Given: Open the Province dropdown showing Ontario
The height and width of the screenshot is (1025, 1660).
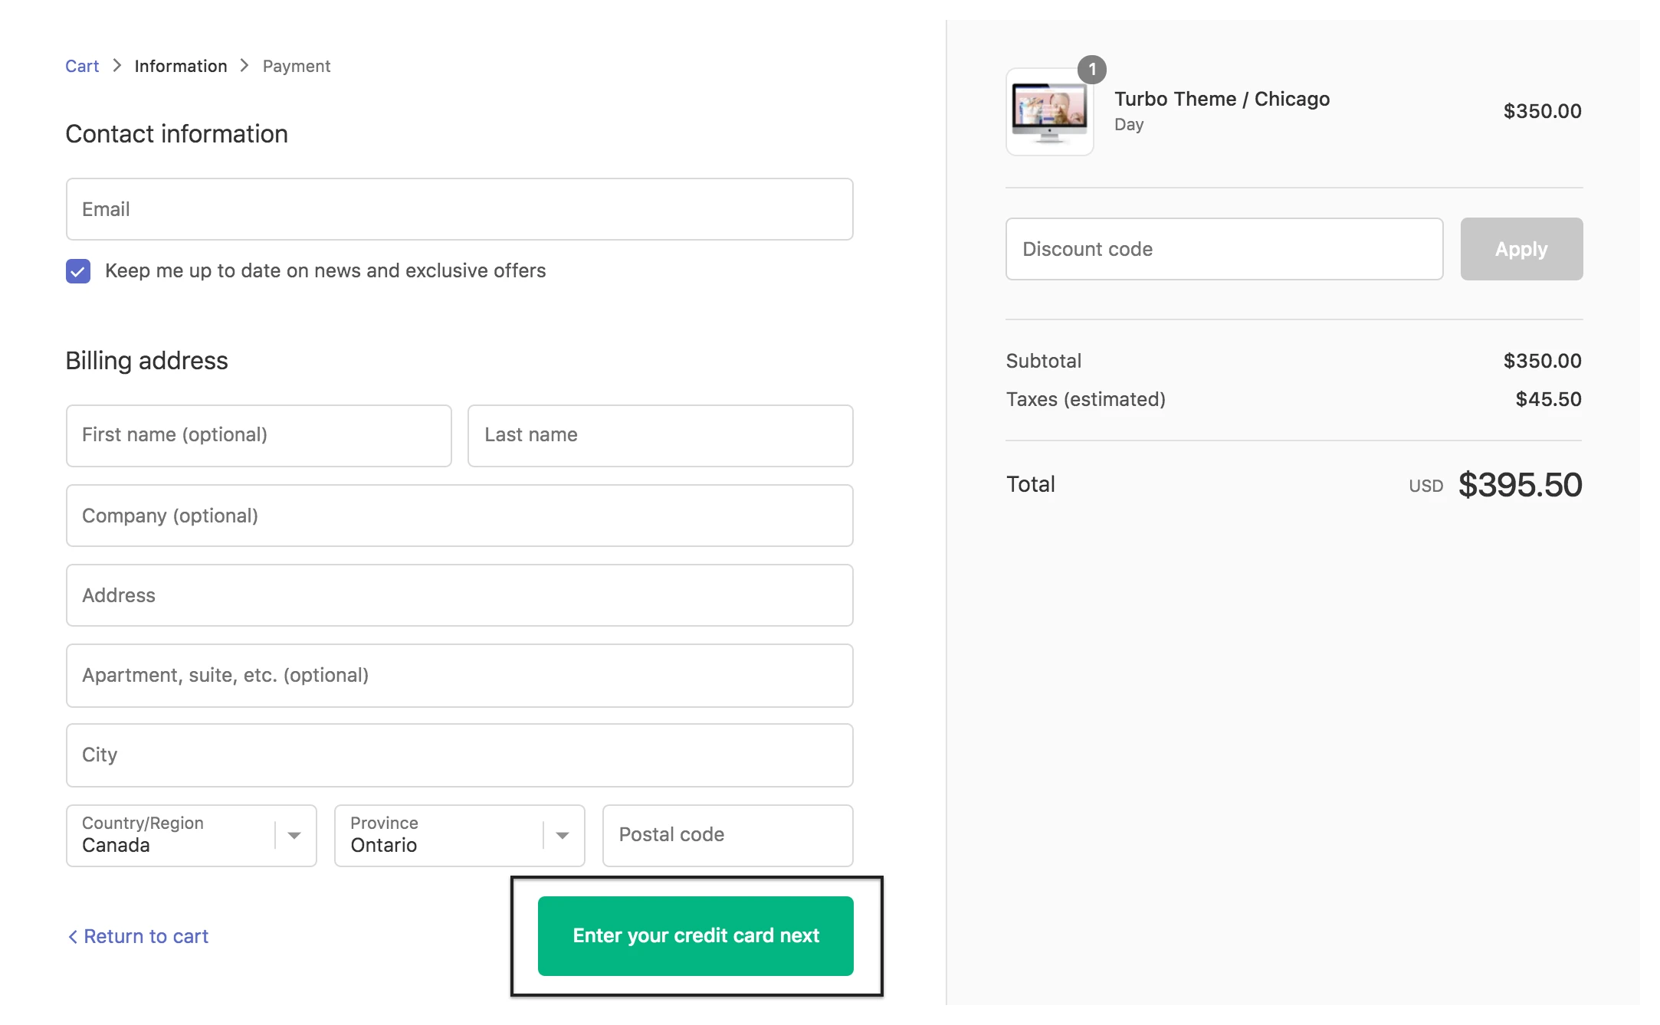Looking at the screenshot, I should (459, 835).
